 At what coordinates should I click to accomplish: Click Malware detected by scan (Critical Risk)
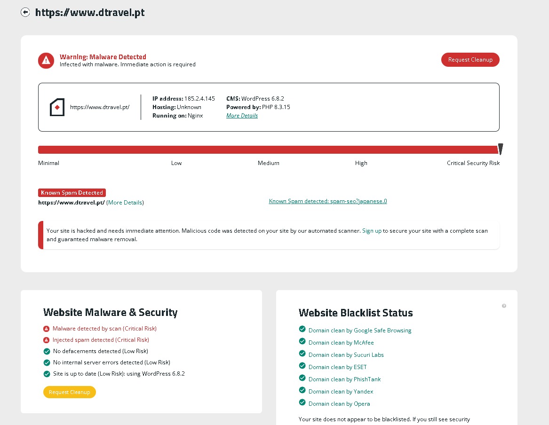(104, 329)
